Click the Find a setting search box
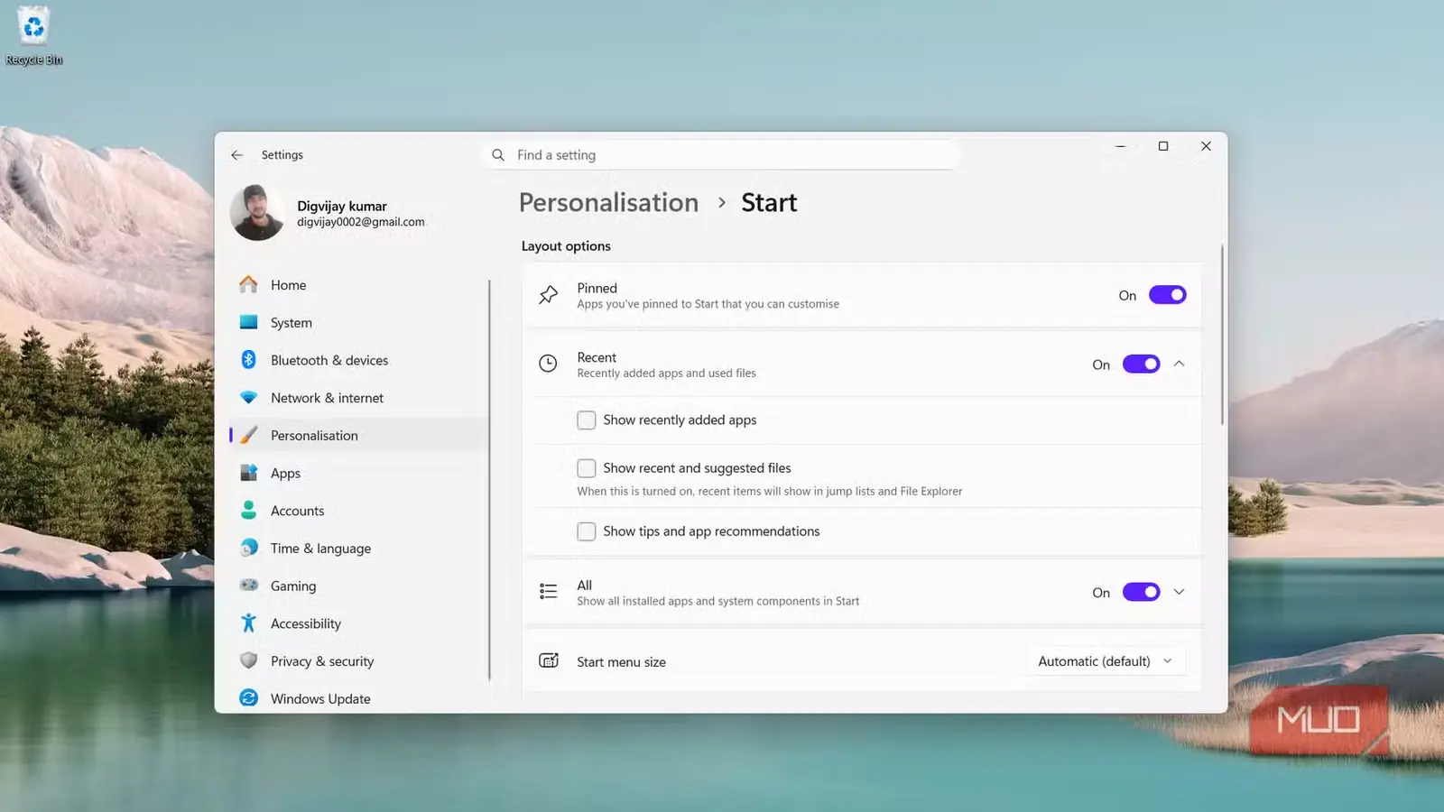Image resolution: width=1444 pixels, height=812 pixels. (722, 155)
